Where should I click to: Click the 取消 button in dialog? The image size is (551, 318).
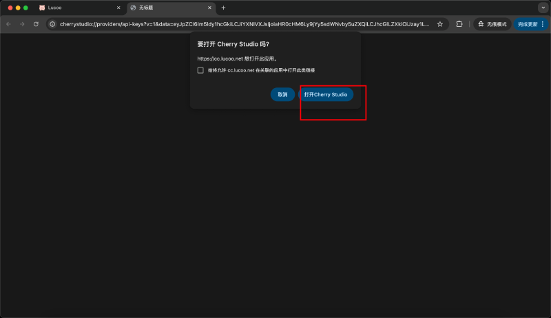click(282, 94)
